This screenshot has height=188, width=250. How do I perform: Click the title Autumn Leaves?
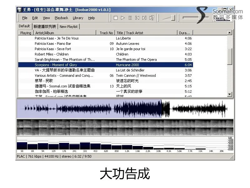coord(127,44)
